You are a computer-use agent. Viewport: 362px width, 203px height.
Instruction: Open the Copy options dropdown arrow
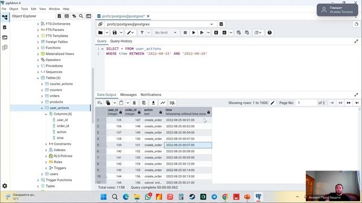point(114,103)
